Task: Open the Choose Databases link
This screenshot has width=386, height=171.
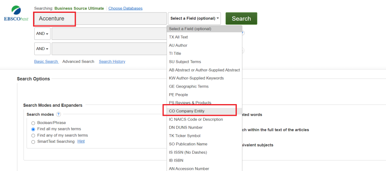Action: point(126,8)
